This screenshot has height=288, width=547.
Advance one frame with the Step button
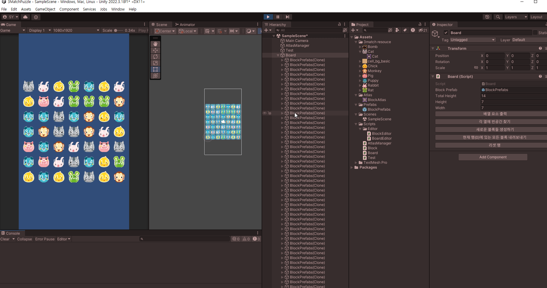pos(288,17)
